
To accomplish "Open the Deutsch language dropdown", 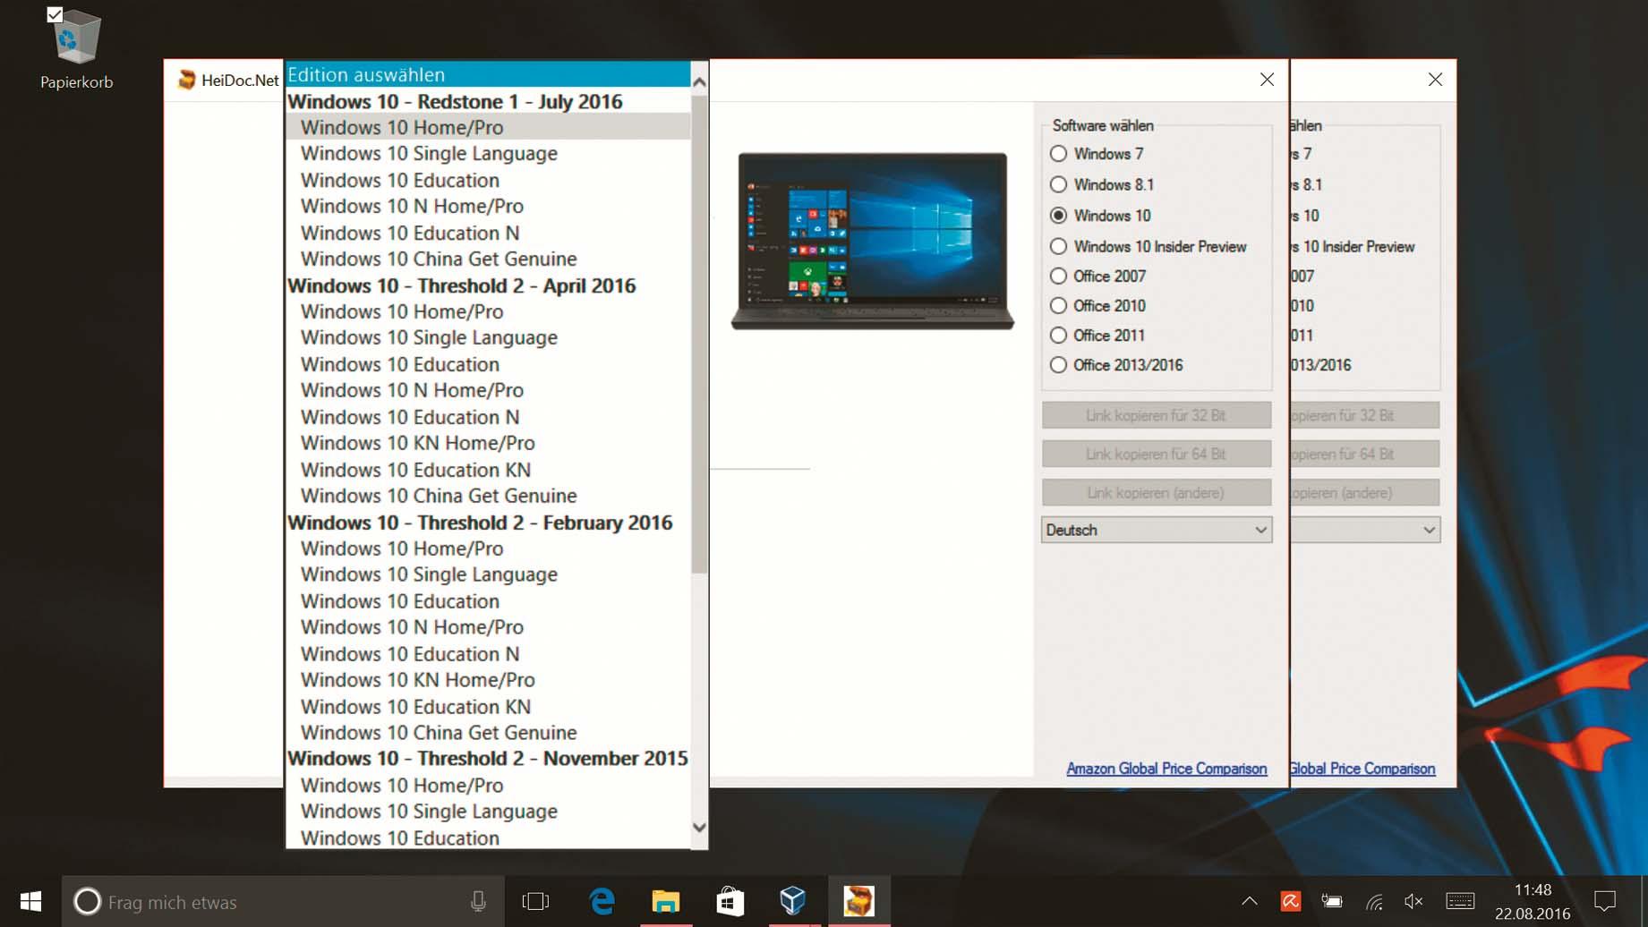I will click(1156, 531).
